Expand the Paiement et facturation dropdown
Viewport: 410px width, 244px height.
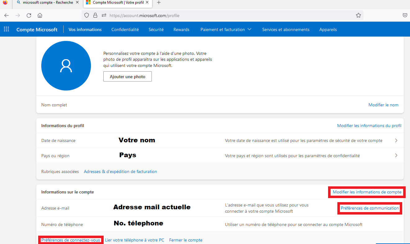[x=226, y=29]
